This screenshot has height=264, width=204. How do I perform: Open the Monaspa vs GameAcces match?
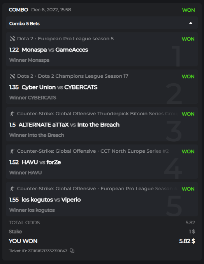pos(55,50)
